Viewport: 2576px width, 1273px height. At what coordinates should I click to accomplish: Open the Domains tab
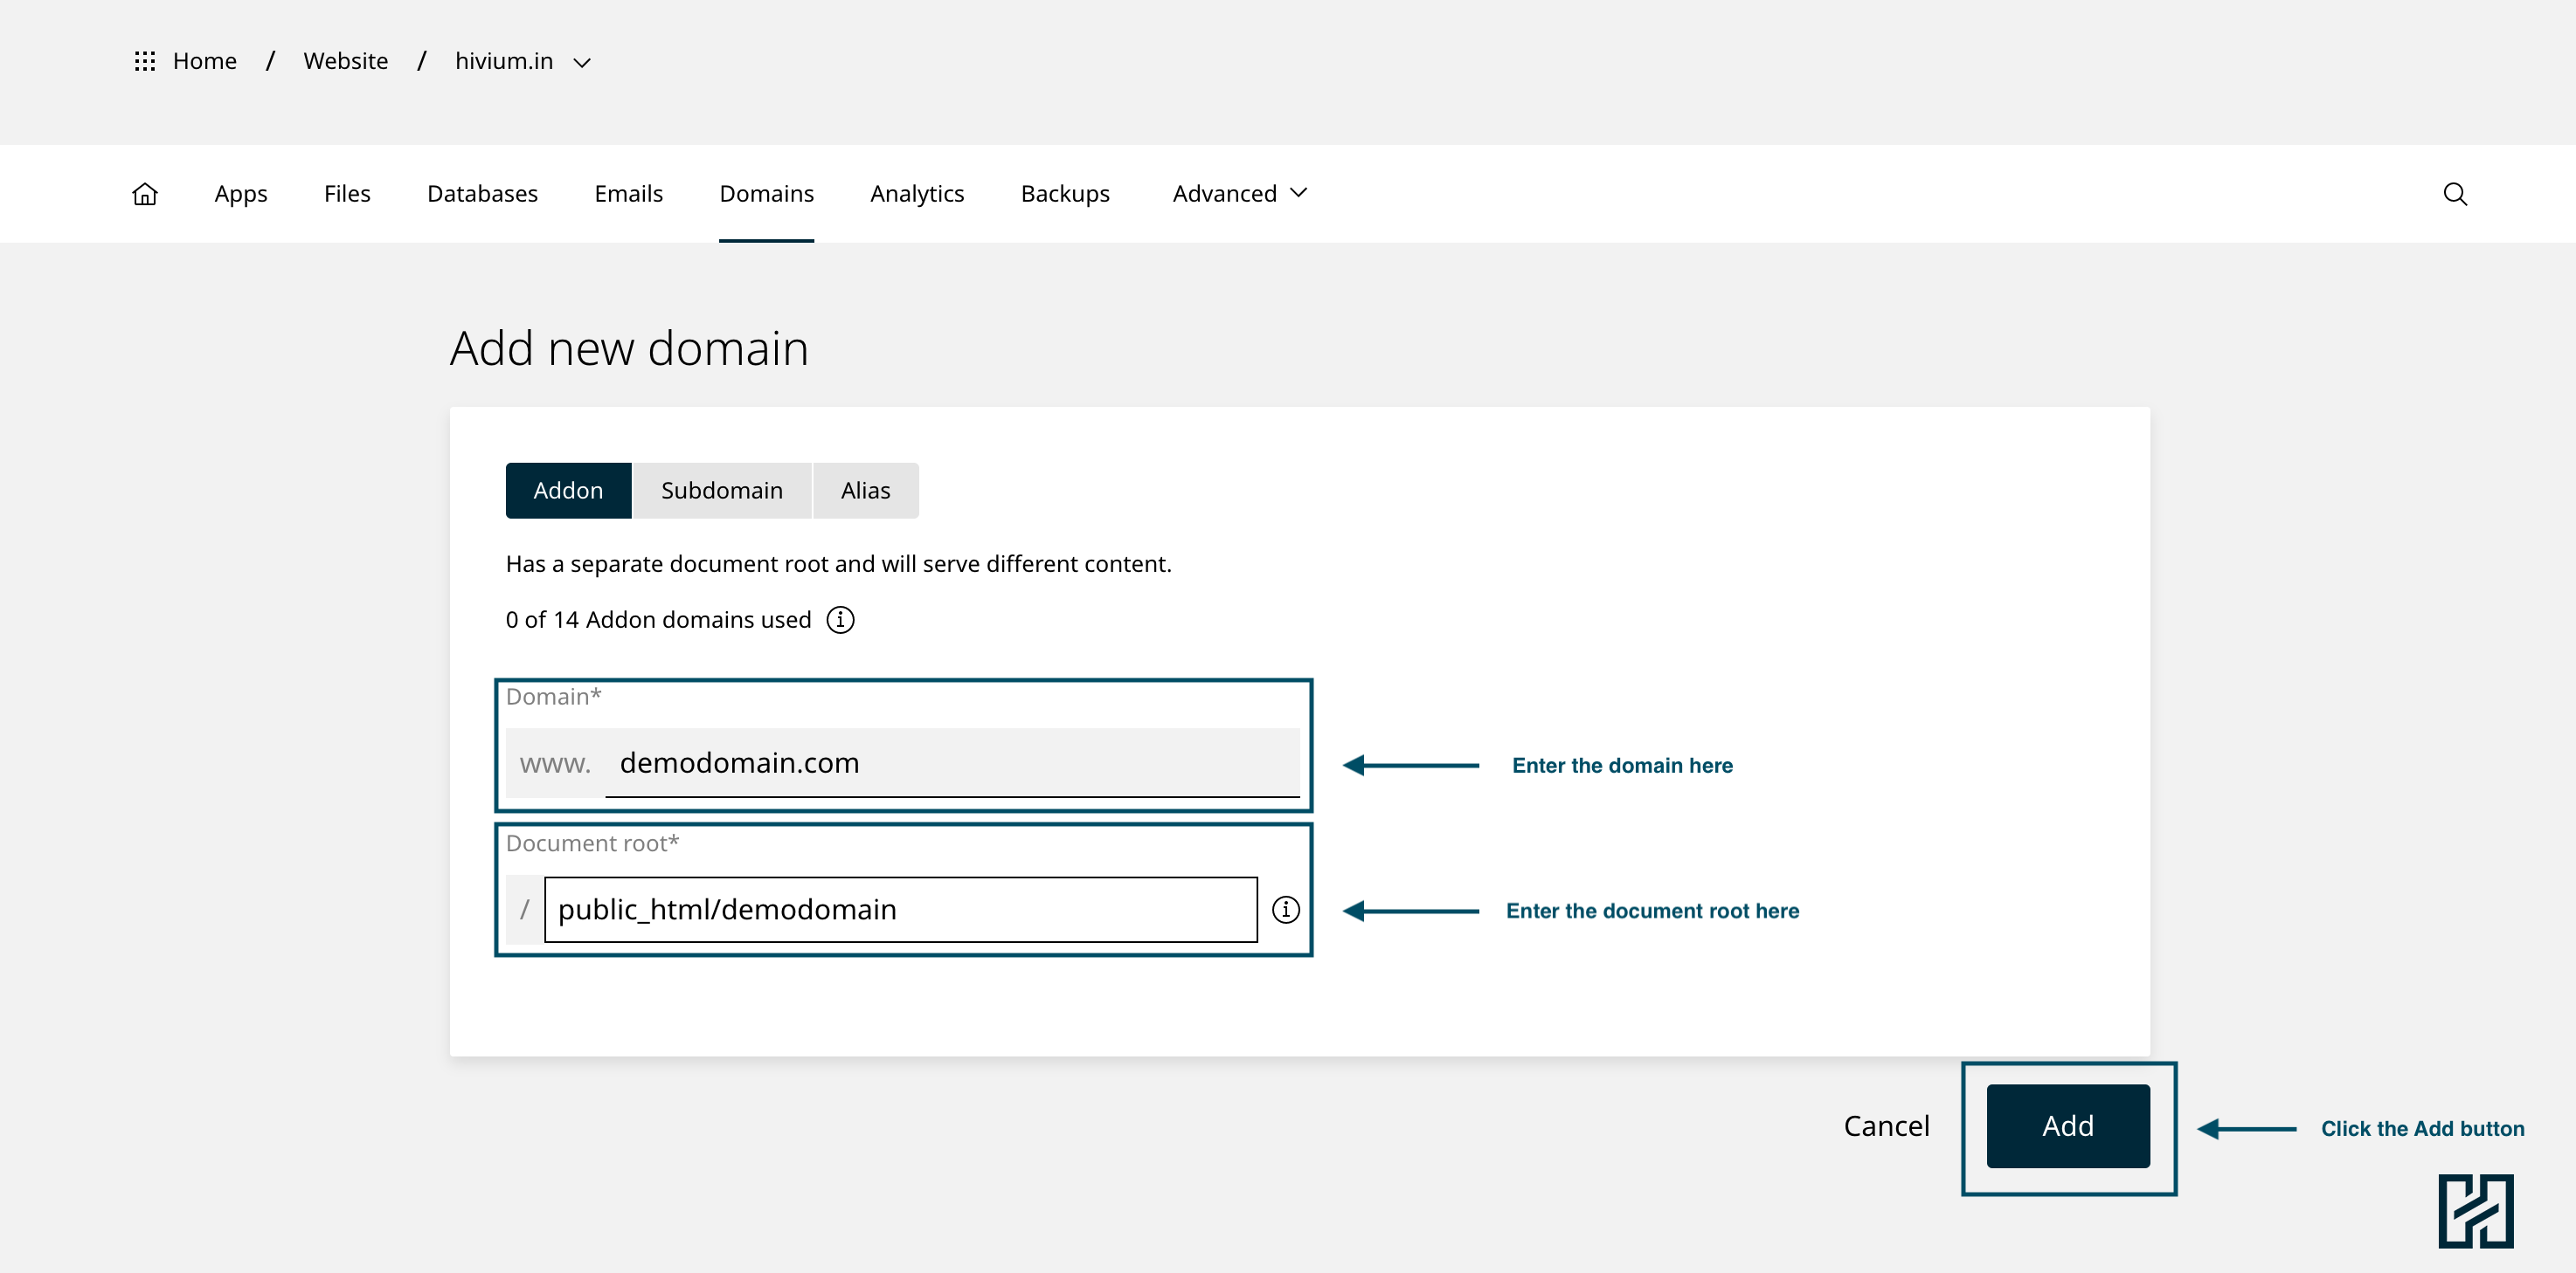[x=766, y=194]
